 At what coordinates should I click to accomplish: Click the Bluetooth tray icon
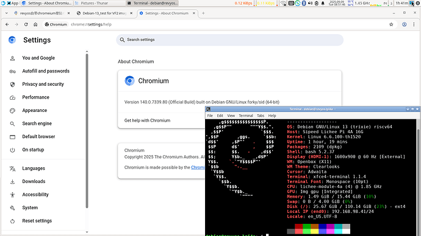304,3
